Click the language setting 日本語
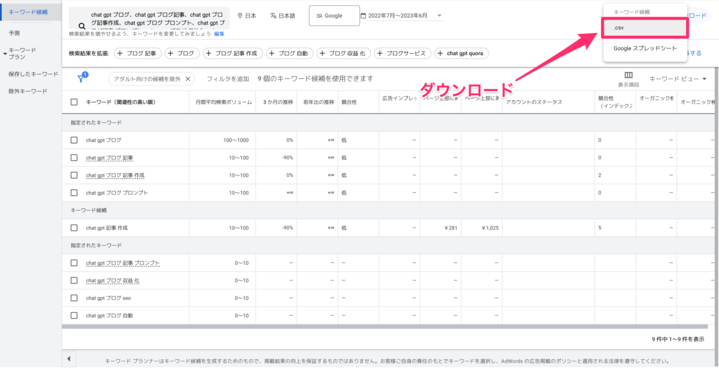Screen dimensions: 719x376 (x=282, y=16)
